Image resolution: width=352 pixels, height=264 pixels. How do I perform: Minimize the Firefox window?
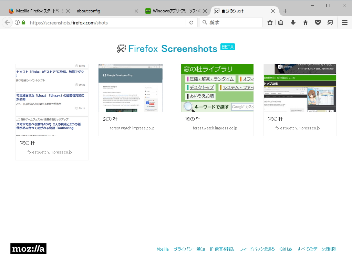(312, 6)
